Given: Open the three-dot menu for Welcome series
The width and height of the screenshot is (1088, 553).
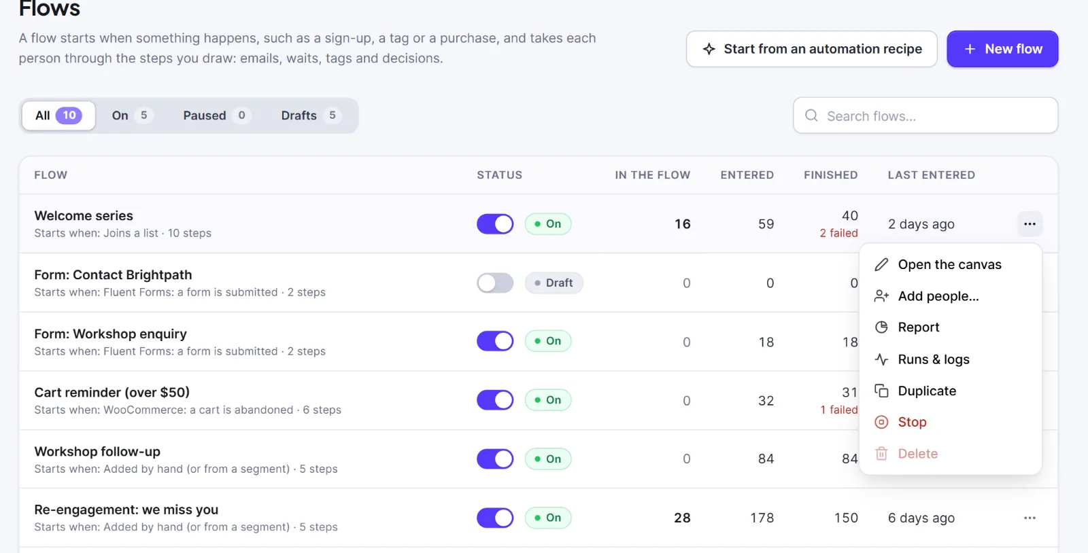Looking at the screenshot, I should pyautogui.click(x=1030, y=224).
